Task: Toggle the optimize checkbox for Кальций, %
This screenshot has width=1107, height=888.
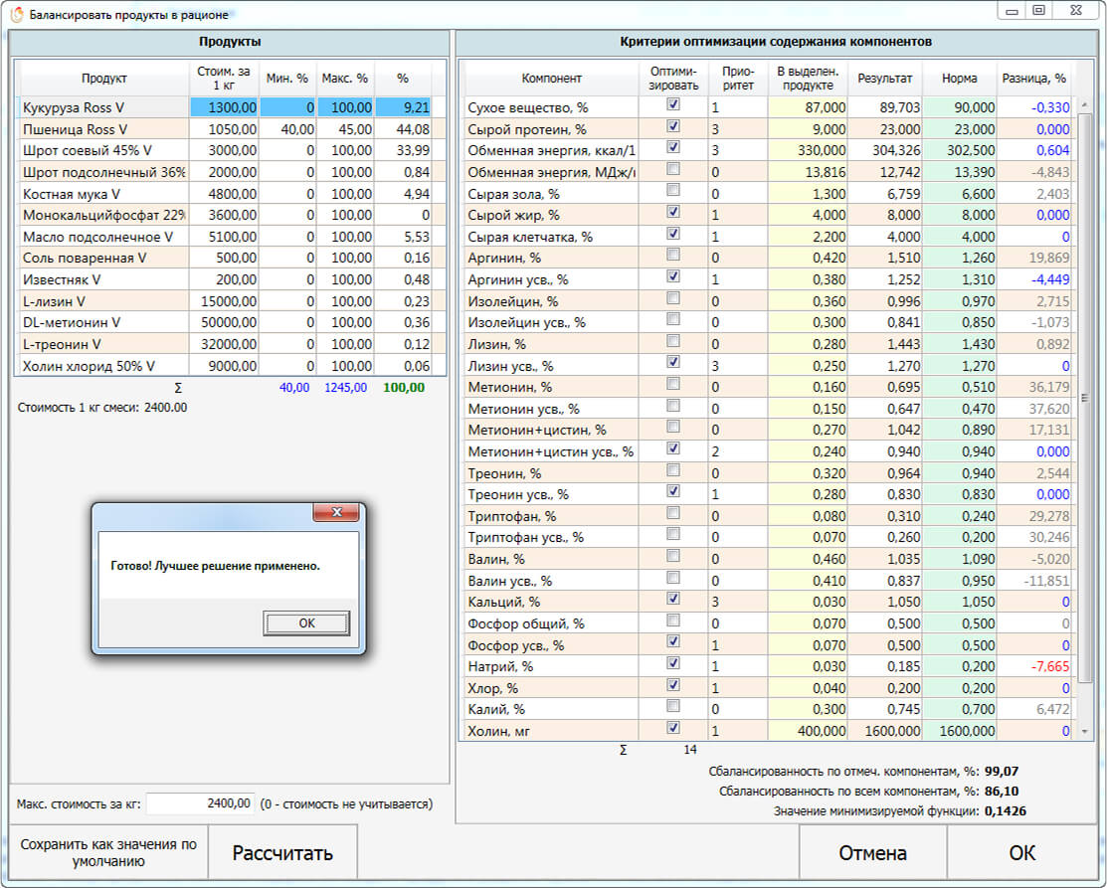Action: tap(673, 599)
